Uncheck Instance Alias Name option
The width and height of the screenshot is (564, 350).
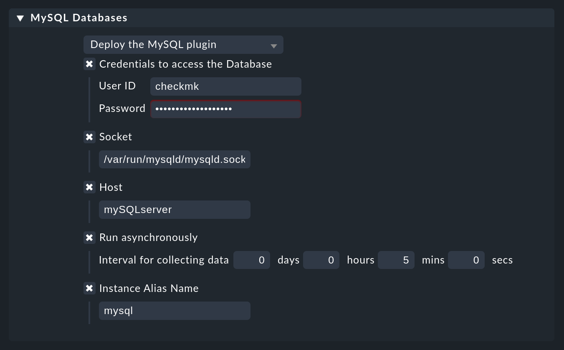click(x=89, y=288)
